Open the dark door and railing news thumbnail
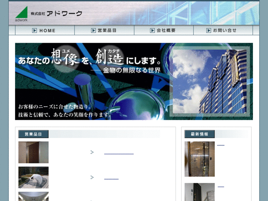This screenshot has height=201, width=268. (x=200, y=192)
